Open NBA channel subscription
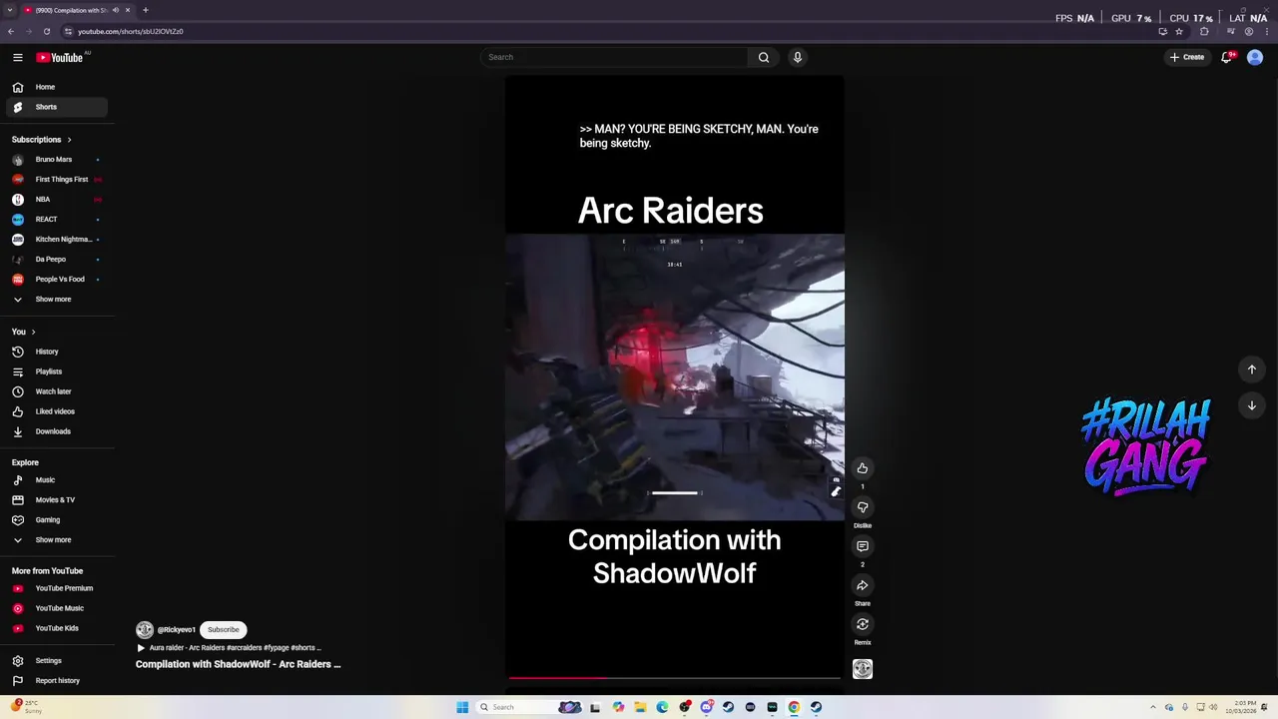Screen dimensions: 1278x719 pos(58,200)
